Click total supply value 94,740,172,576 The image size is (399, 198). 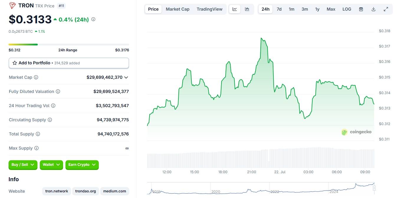113,134
